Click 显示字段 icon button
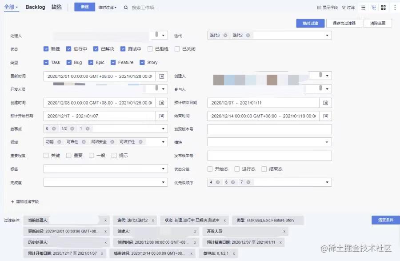 coord(327,8)
